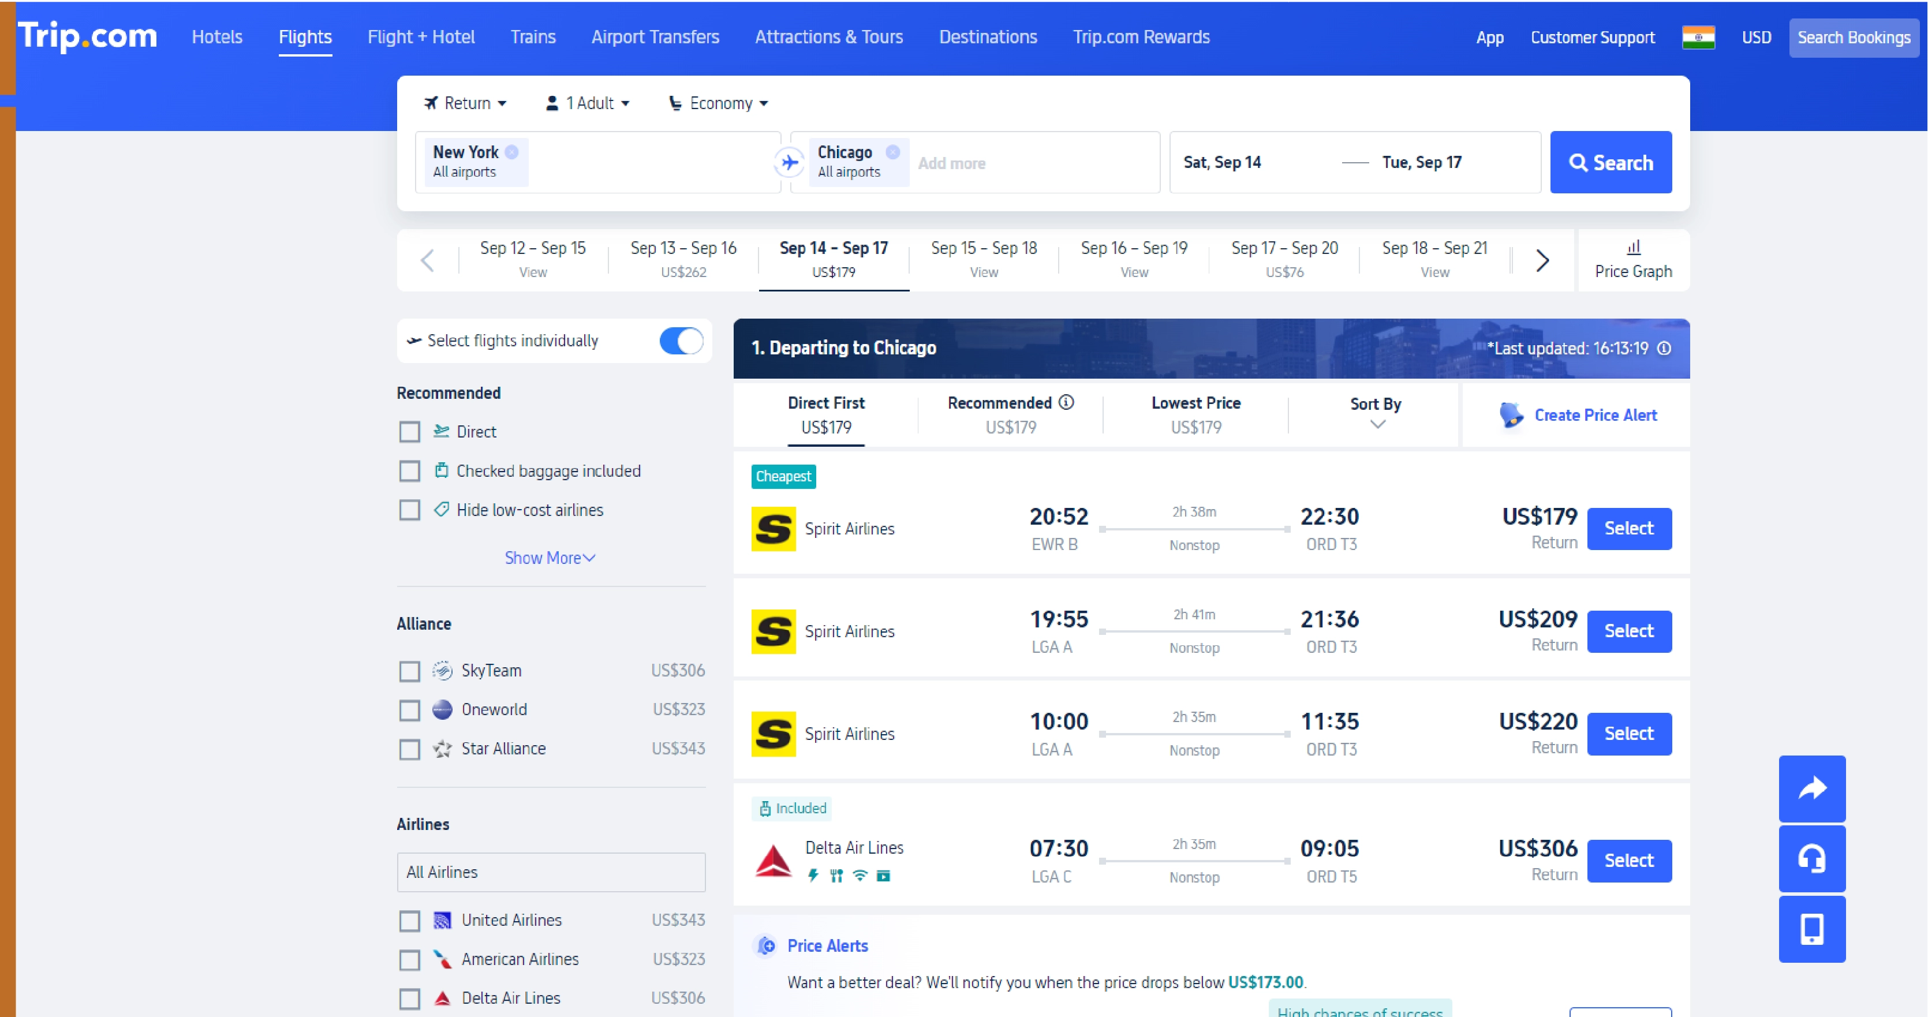Image resolution: width=1928 pixels, height=1017 pixels.
Task: Expand filters with Show More link
Action: click(x=550, y=557)
